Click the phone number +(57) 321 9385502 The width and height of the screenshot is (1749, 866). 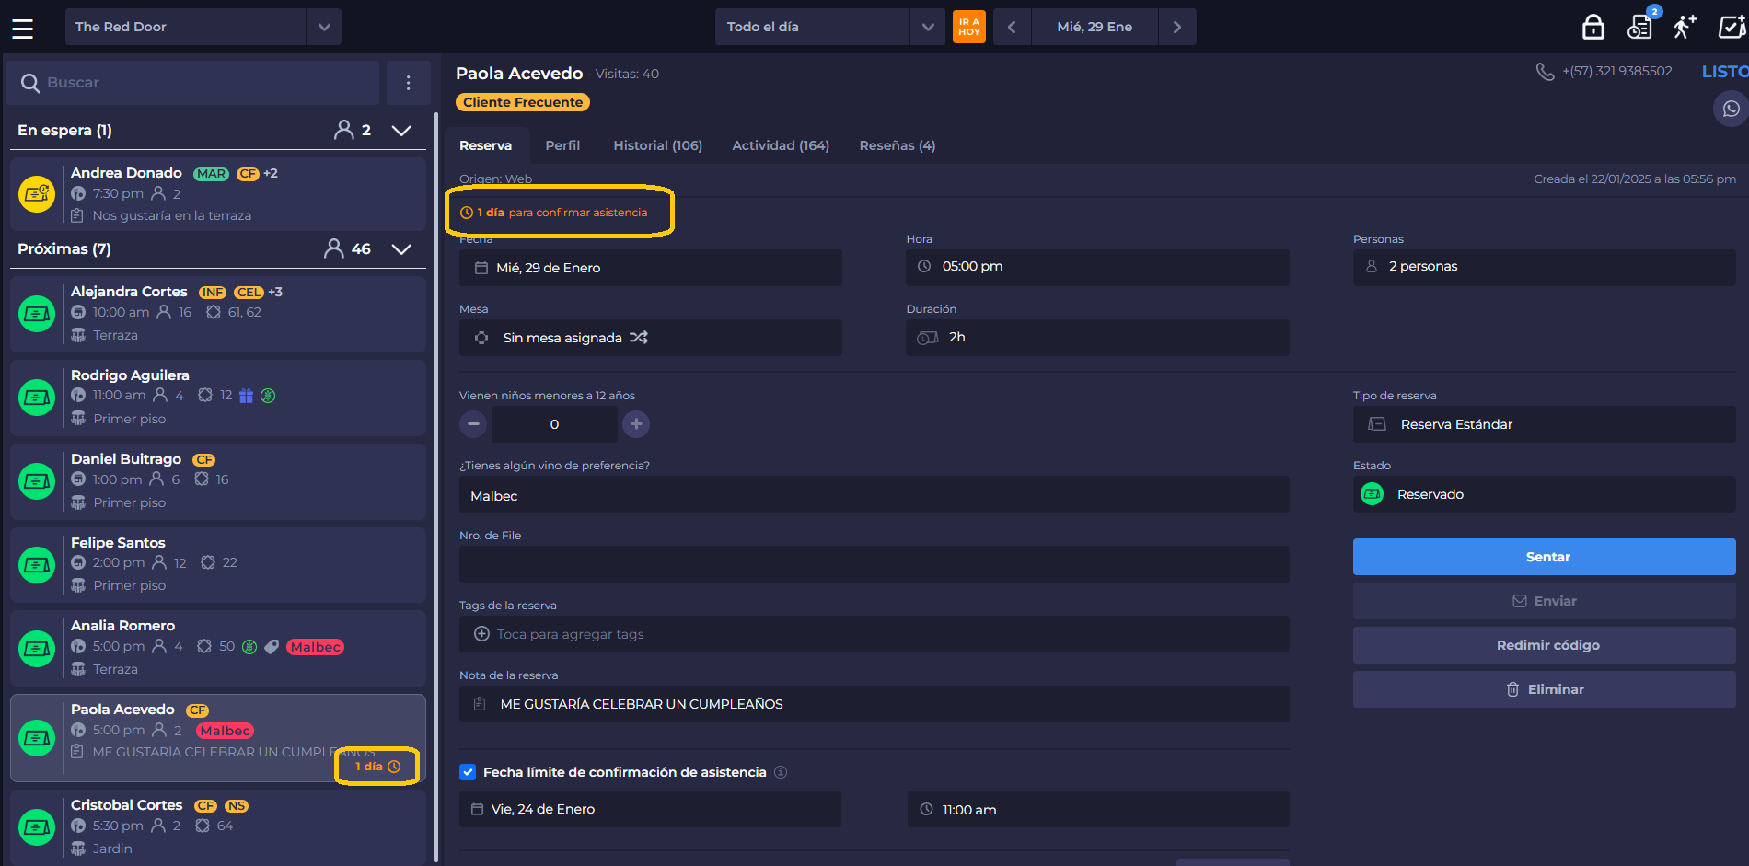[x=1617, y=71]
